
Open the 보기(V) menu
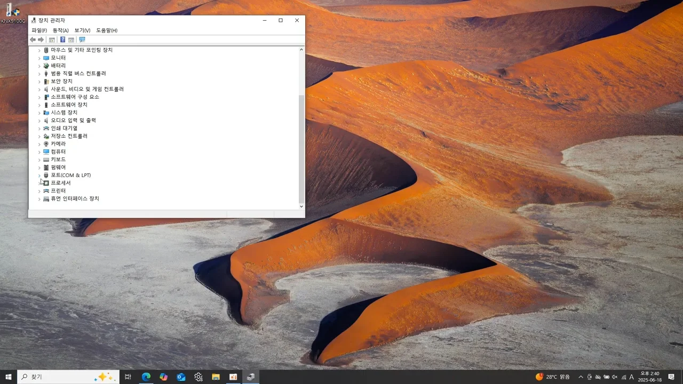click(82, 30)
